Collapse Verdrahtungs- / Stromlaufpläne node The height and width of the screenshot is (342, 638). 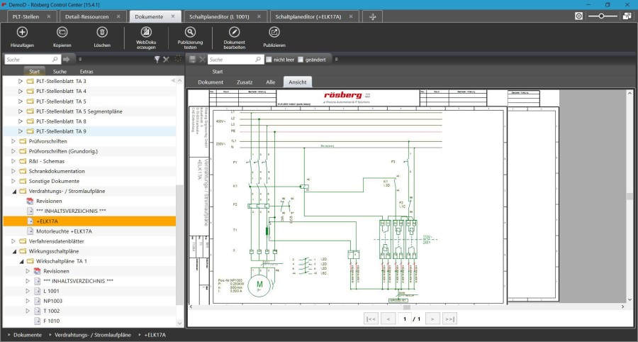pyautogui.click(x=13, y=192)
